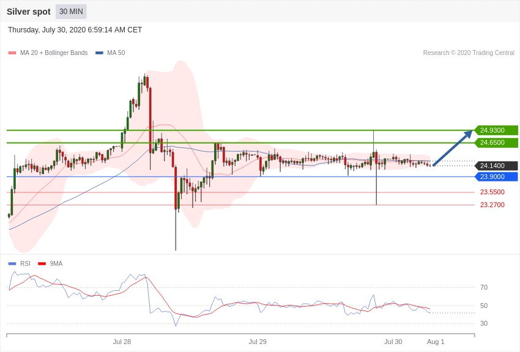The width and height of the screenshot is (520, 352).
Task: Click the MA 20 + Bollinger Bands label
Action: point(54,53)
